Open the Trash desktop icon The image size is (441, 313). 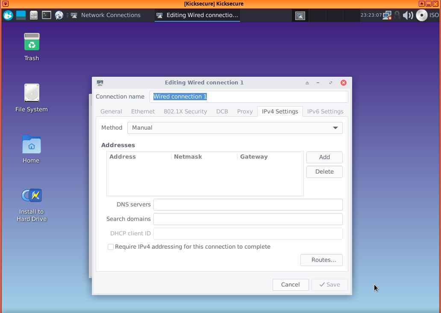point(32,42)
